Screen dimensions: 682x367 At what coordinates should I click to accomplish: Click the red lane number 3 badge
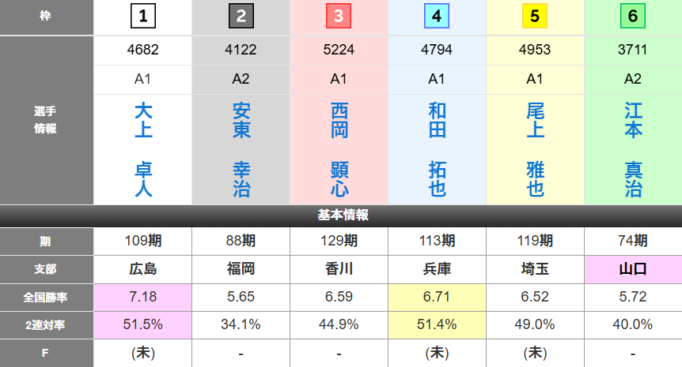coord(339,16)
